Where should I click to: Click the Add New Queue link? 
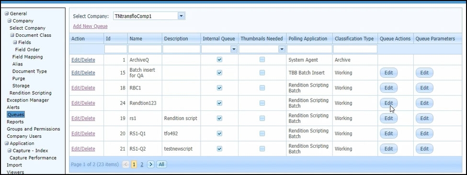[x=90, y=26]
